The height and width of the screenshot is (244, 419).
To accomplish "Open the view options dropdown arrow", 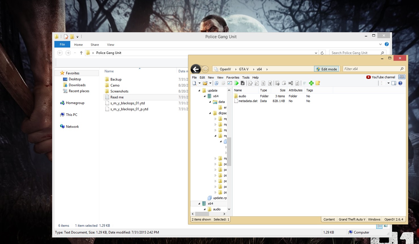I will point(388,83).
